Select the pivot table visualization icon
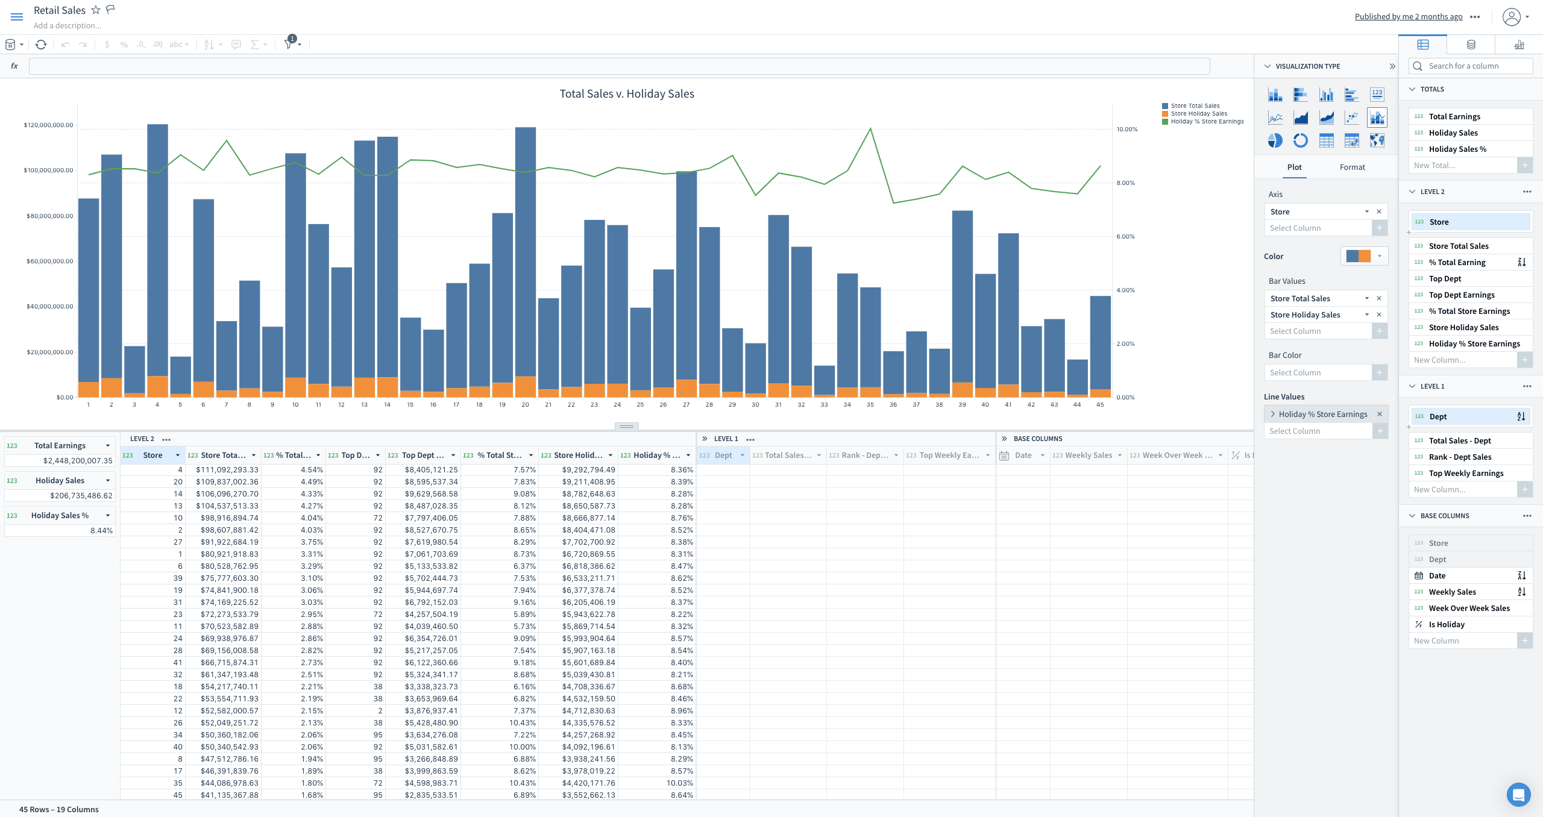1543x817 pixels. click(1351, 140)
